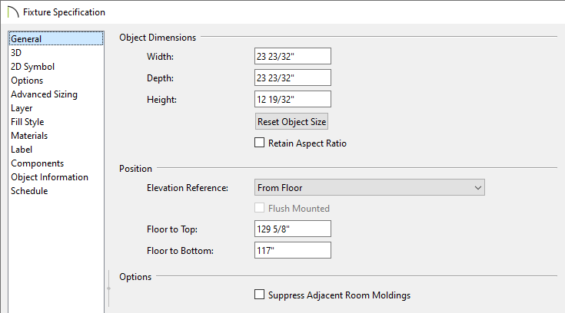Enable Retain Aspect Ratio checkbox
565x313 pixels.
pyautogui.click(x=260, y=143)
